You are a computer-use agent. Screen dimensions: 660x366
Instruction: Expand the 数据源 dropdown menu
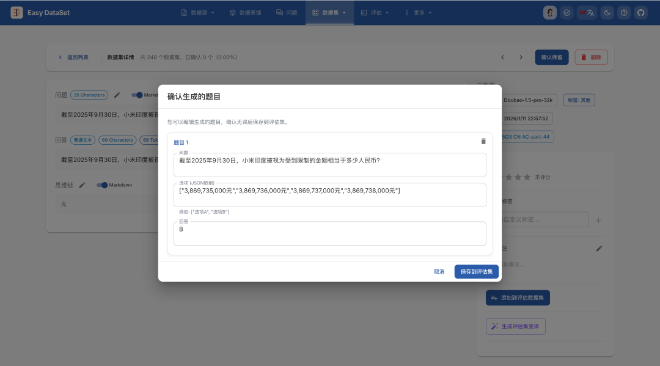click(x=198, y=13)
